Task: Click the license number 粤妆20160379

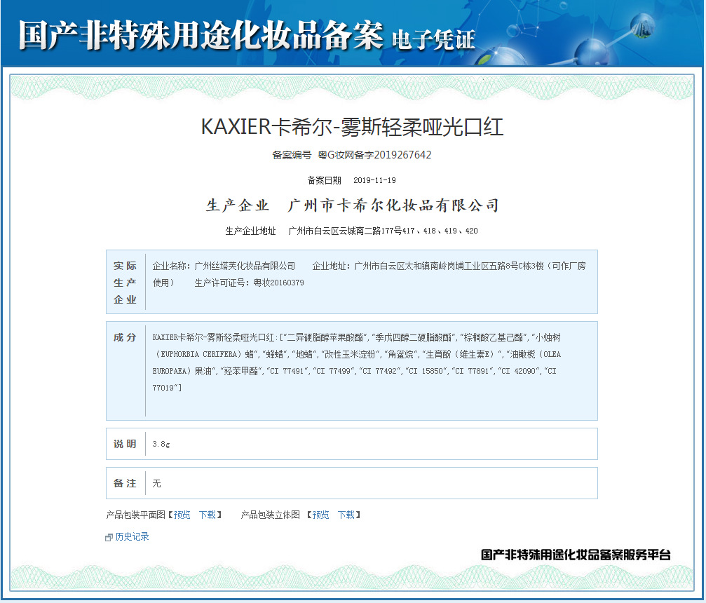Action: (x=279, y=283)
